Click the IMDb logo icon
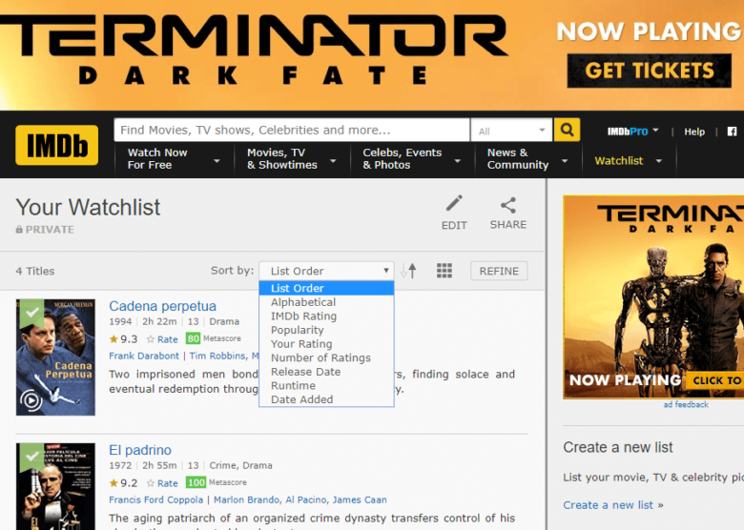Viewport: 744px width, 530px height. pyautogui.click(x=56, y=145)
